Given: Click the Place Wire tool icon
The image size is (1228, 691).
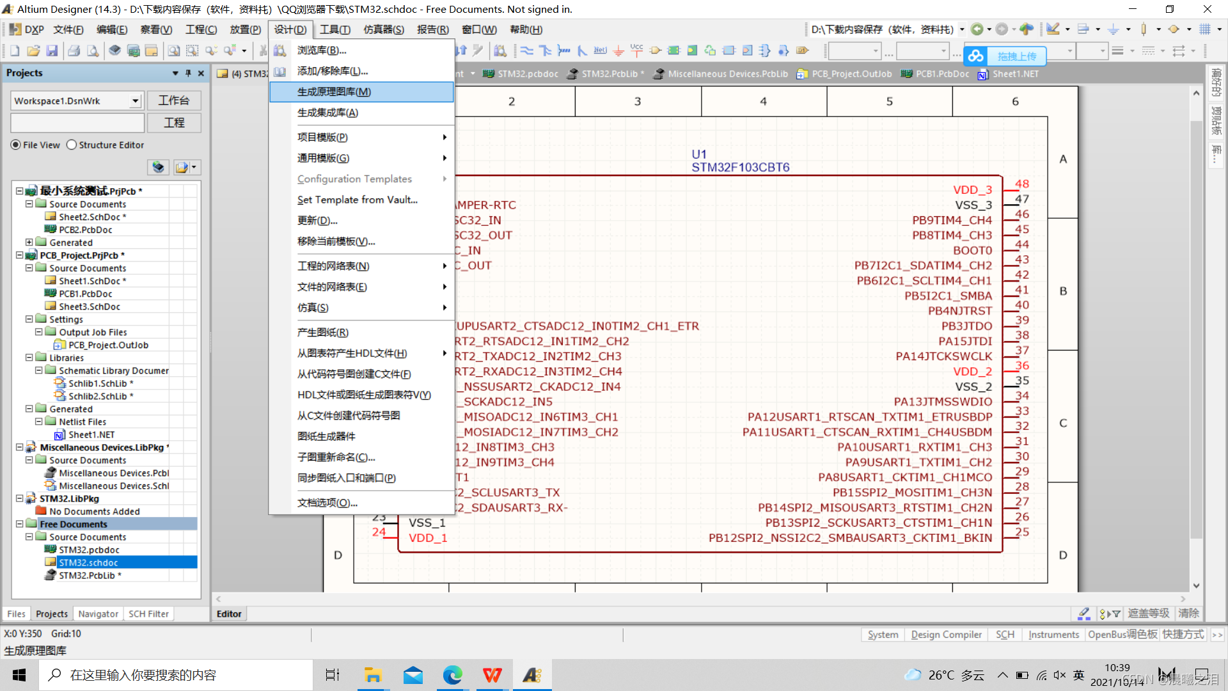Looking at the screenshot, I should click(526, 51).
